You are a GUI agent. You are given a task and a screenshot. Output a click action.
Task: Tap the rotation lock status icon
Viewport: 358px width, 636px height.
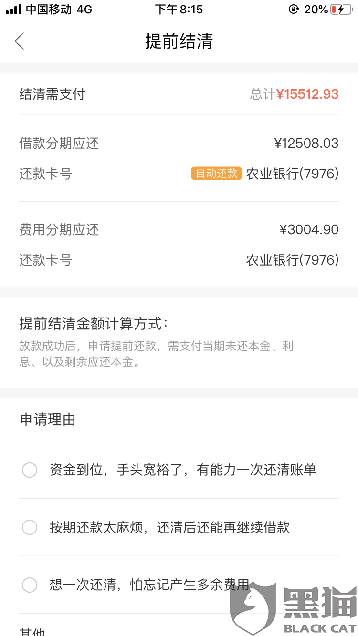[x=294, y=10]
